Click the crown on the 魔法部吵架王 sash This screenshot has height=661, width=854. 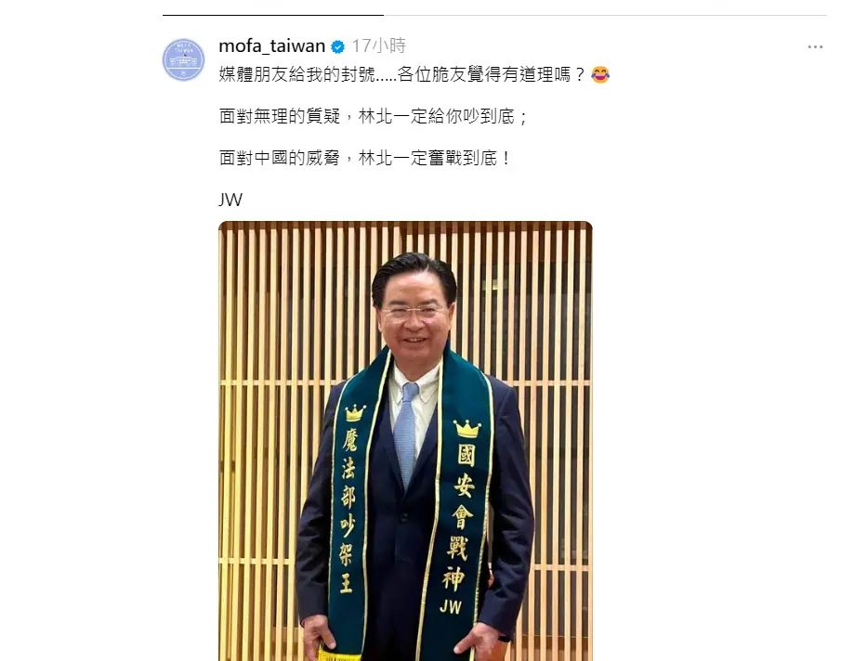click(355, 412)
